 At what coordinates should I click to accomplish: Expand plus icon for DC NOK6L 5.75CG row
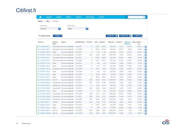tap(146, 72)
